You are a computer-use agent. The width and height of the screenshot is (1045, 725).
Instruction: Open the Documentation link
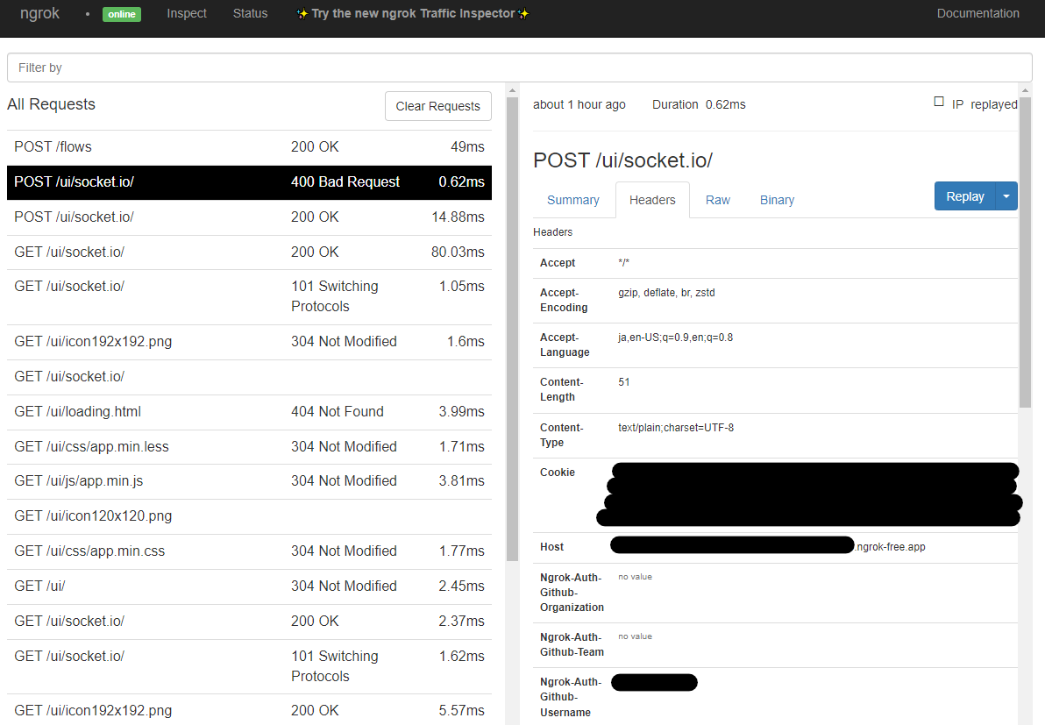tap(977, 13)
